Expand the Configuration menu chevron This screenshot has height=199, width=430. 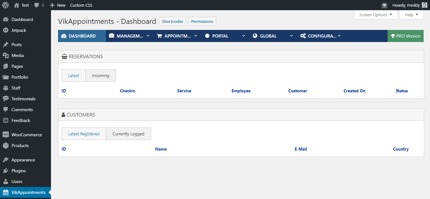339,36
